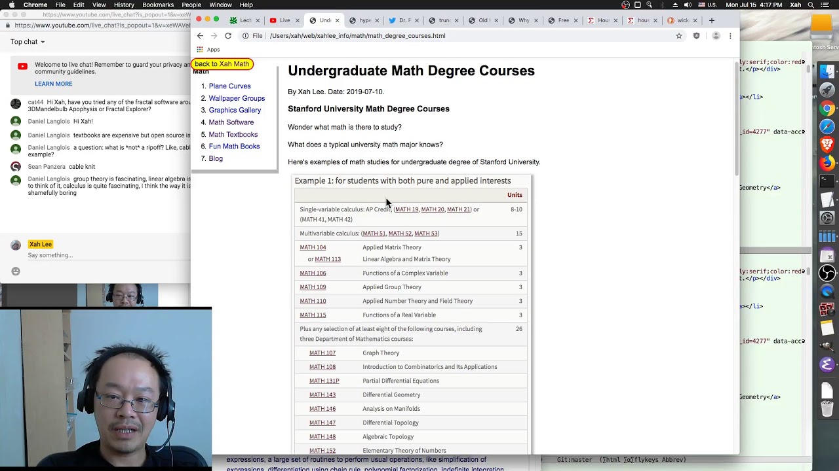Open the Chrome profile avatar
The image size is (839, 471).
tap(716, 36)
